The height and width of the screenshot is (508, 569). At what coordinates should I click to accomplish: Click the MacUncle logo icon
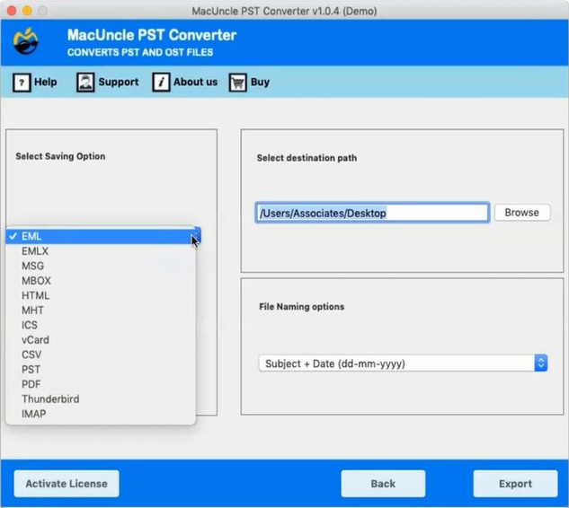(26, 41)
